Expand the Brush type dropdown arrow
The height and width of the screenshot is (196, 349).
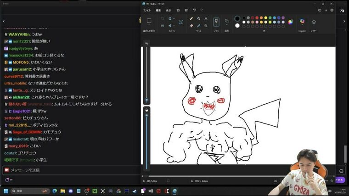point(216,26)
